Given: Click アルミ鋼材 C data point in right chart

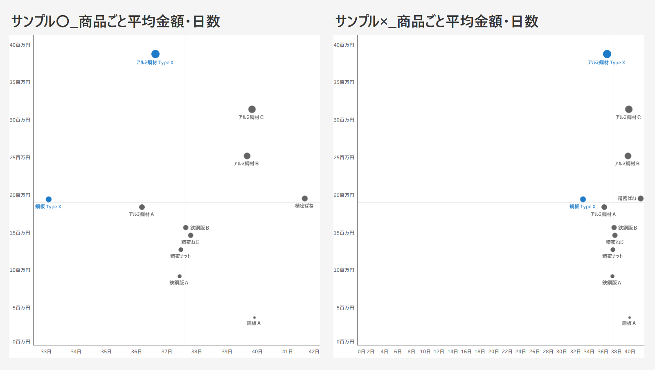Looking at the screenshot, I should point(629,109).
